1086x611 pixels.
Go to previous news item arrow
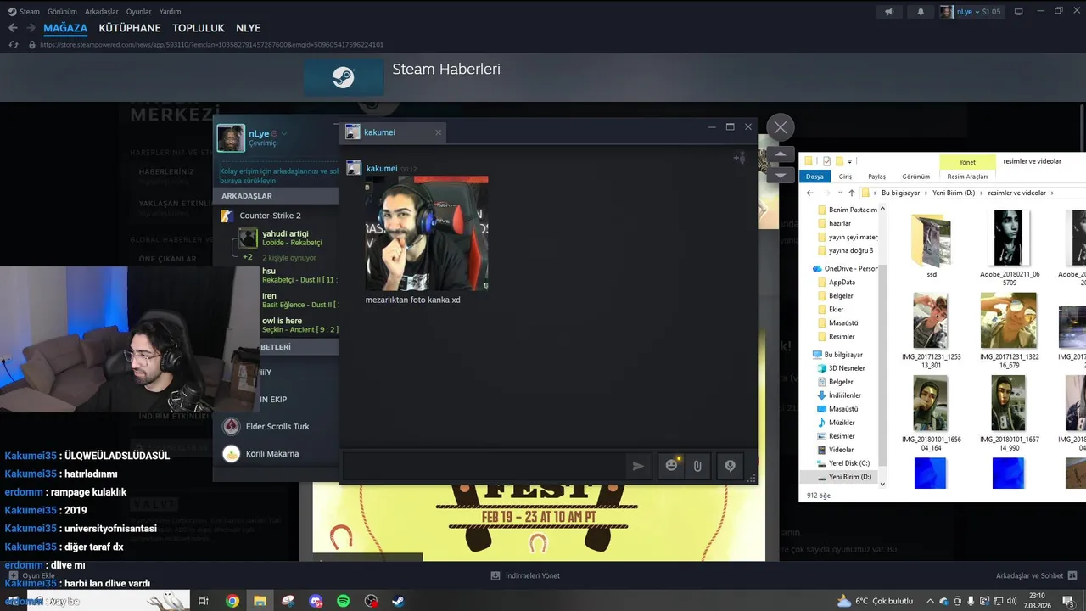pyautogui.click(x=780, y=155)
